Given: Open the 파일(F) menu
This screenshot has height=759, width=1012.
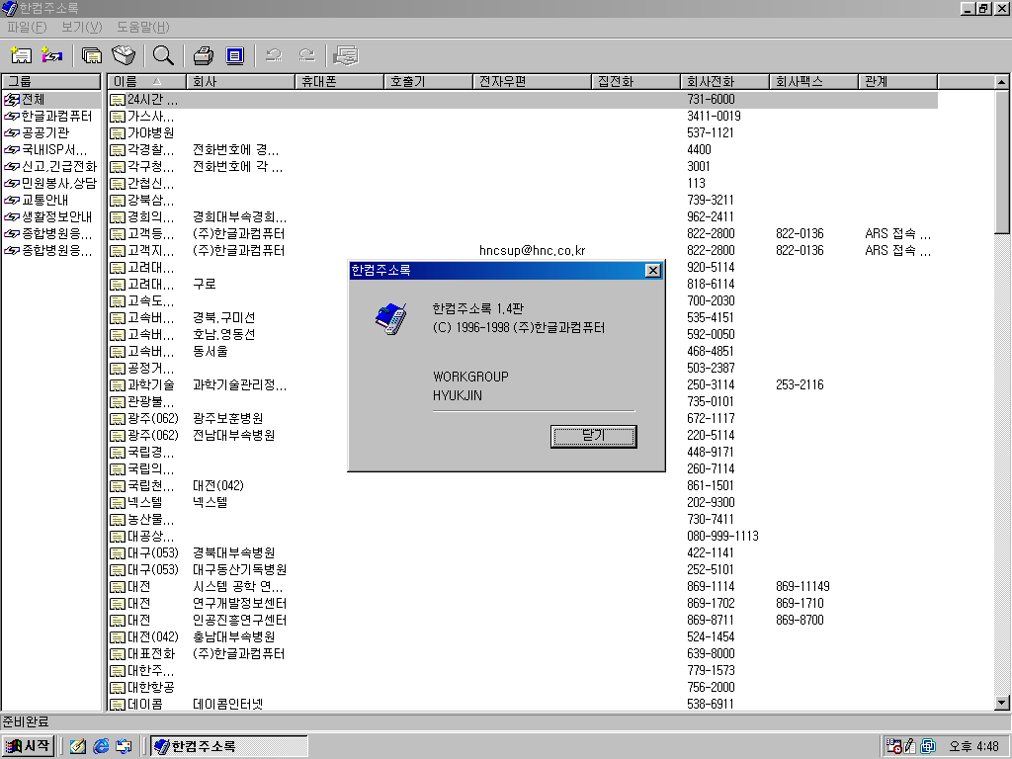Looking at the screenshot, I should pos(27,27).
